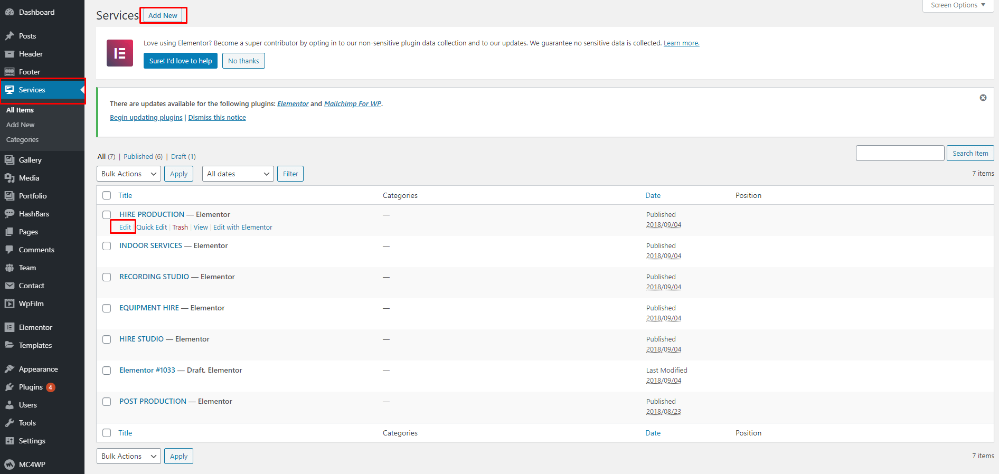Click the Elementor logo in notice
The image size is (999, 474).
click(120, 53)
